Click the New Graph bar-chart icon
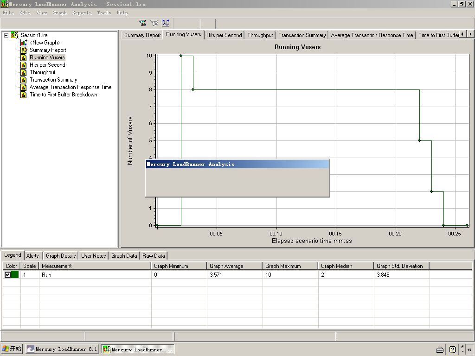The image size is (475, 356). click(x=24, y=43)
